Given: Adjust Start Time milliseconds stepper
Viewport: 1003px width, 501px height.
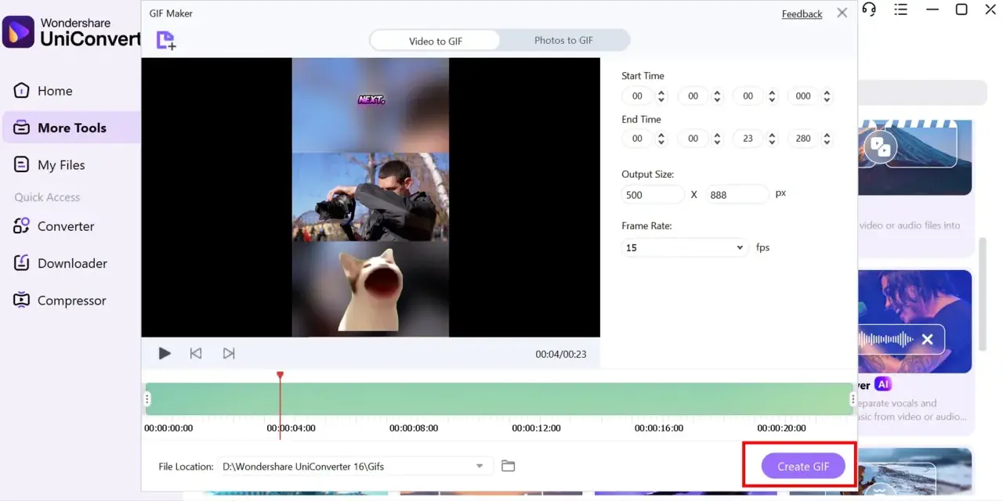Looking at the screenshot, I should pyautogui.click(x=827, y=96).
